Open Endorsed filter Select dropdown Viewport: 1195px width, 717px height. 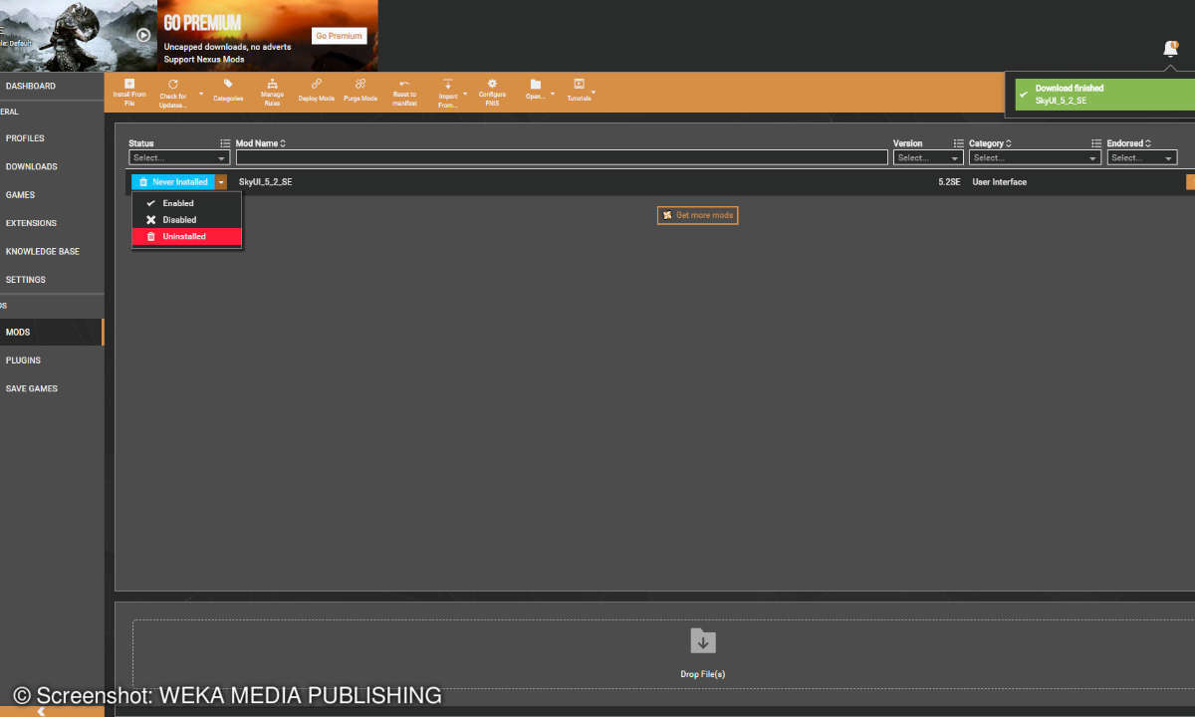1142,157
